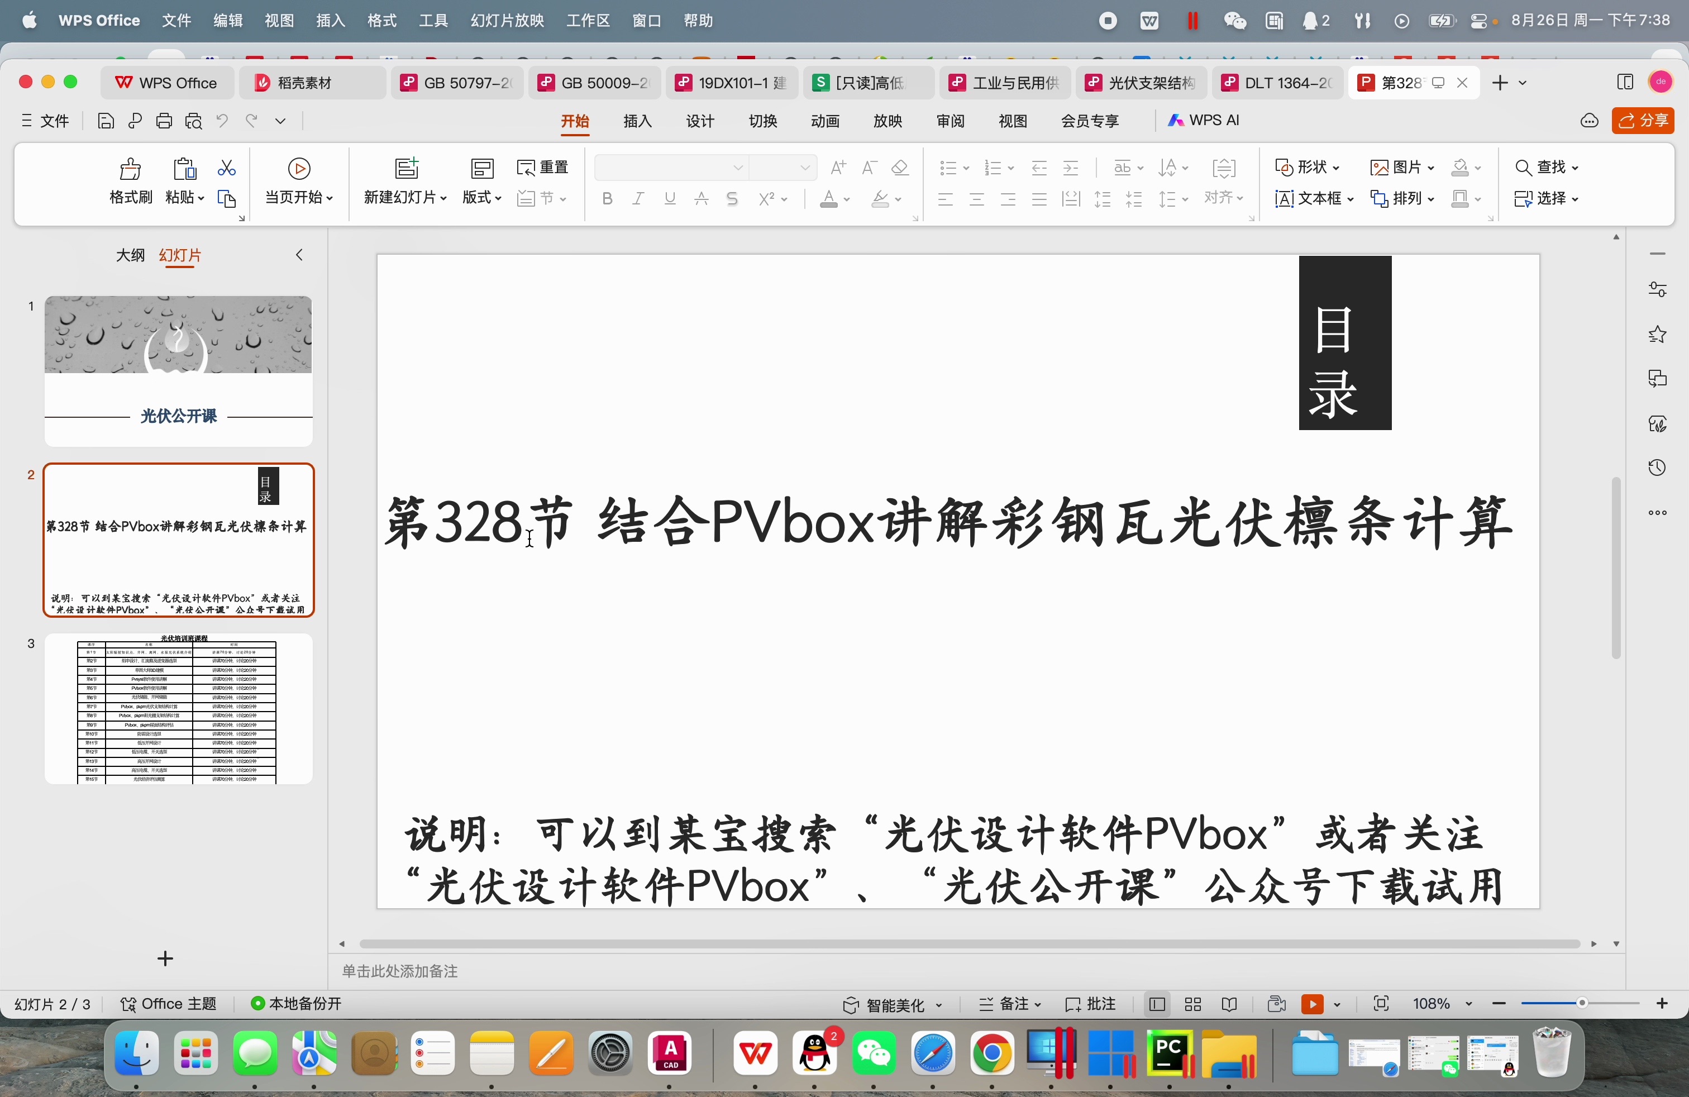The height and width of the screenshot is (1097, 1689).
Task: Switch to Outline (大纲) pane
Action: 131,255
